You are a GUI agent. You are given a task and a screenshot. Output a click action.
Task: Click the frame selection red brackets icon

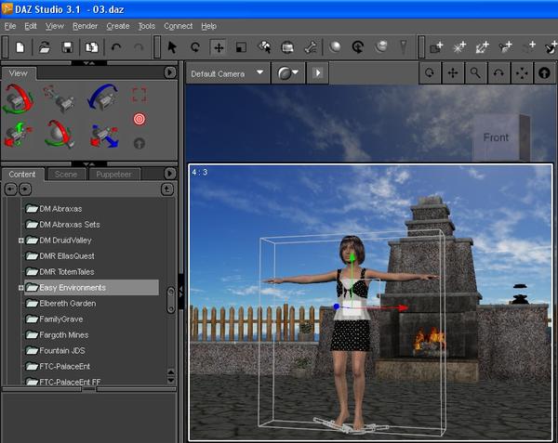point(139,95)
